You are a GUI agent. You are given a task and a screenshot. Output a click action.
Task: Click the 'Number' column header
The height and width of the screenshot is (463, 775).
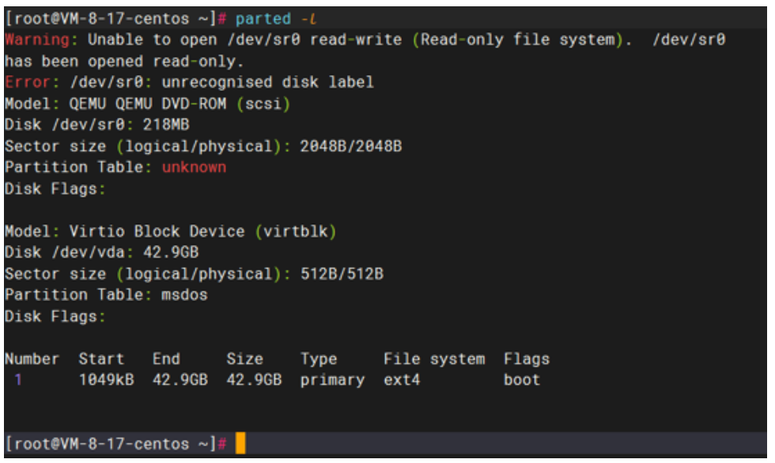pyautogui.click(x=32, y=359)
